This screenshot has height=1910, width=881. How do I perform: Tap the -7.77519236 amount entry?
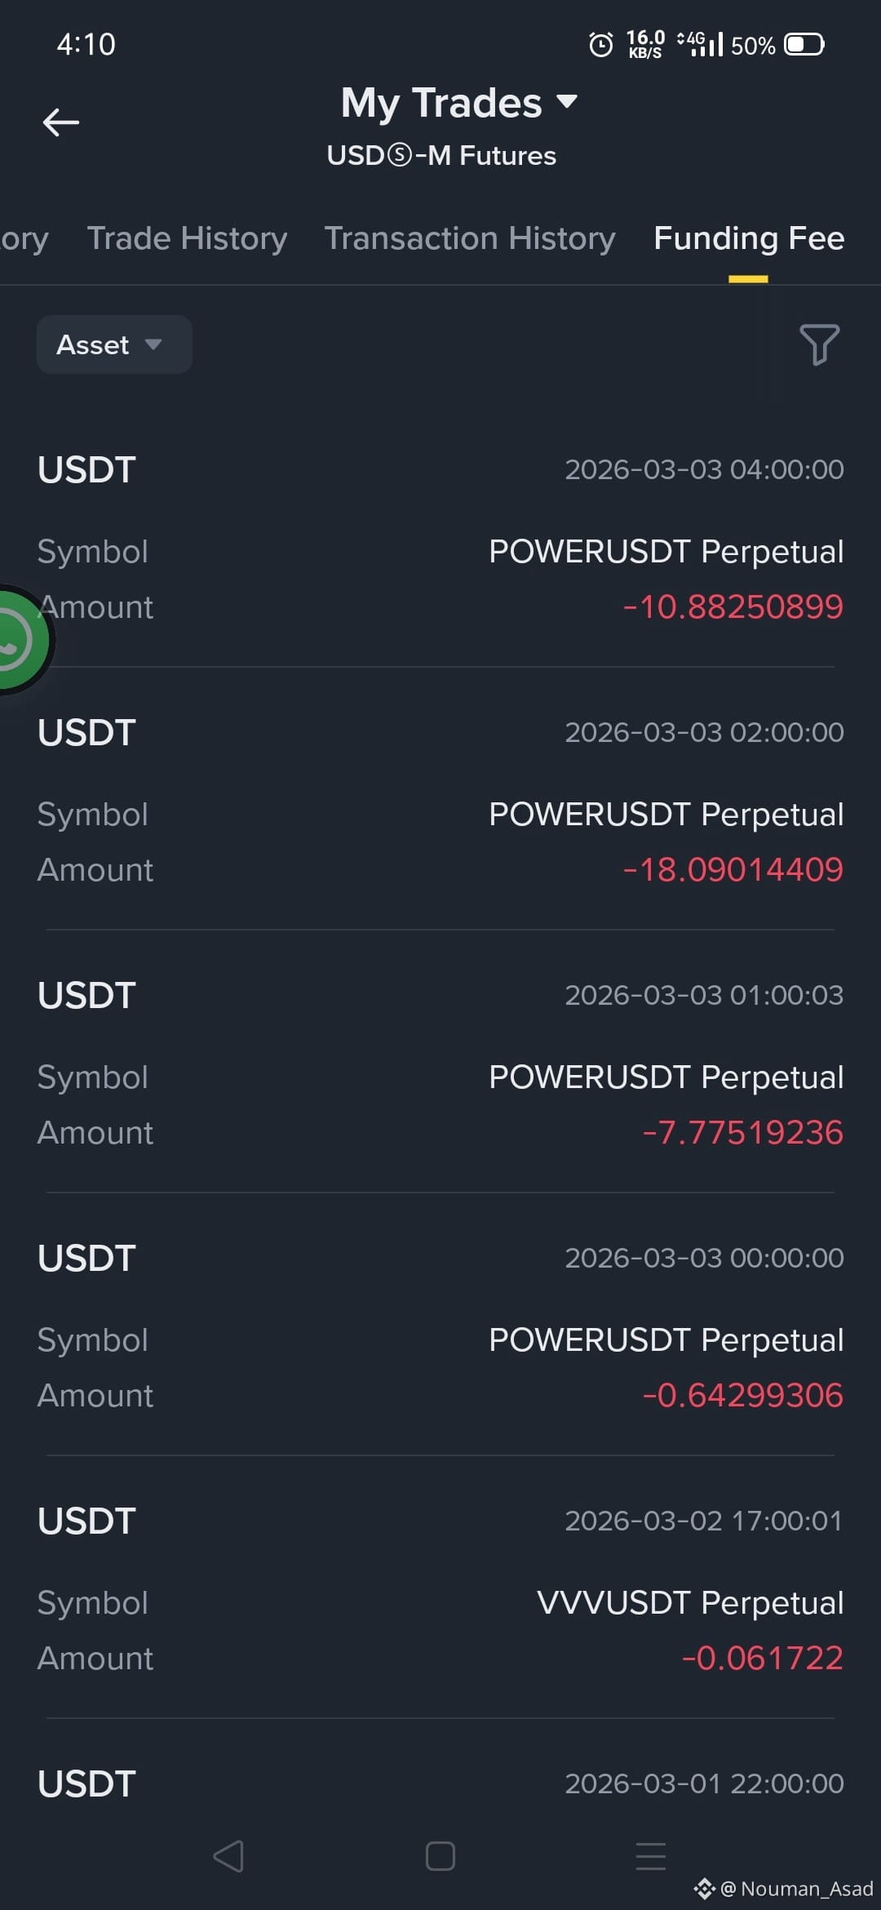tap(742, 1133)
